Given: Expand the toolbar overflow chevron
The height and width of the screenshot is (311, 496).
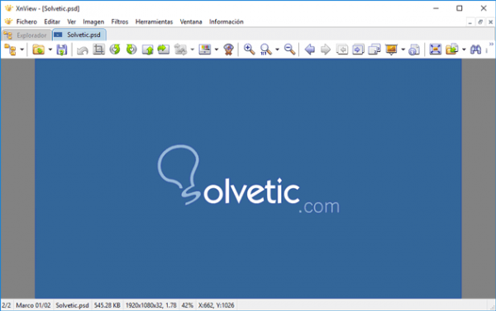Looking at the screenshot, I should pos(491,45).
